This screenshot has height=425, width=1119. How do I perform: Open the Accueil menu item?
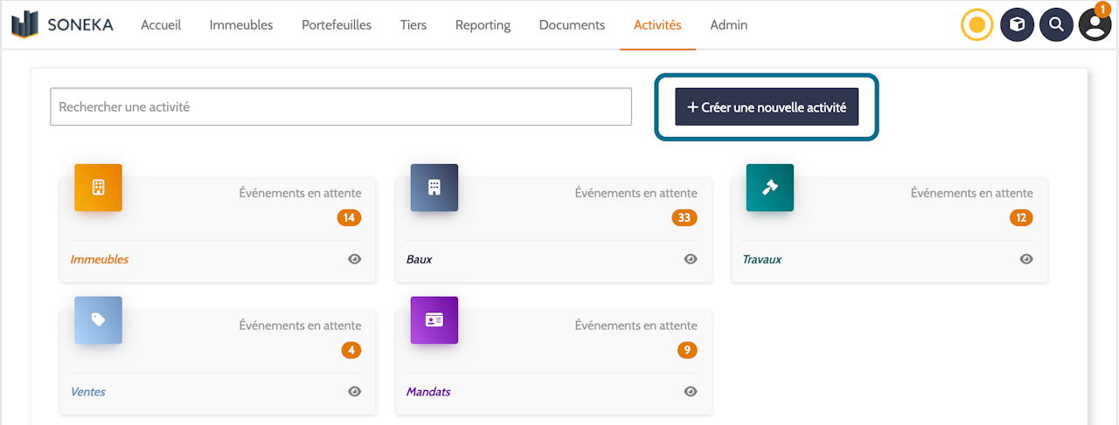(161, 25)
